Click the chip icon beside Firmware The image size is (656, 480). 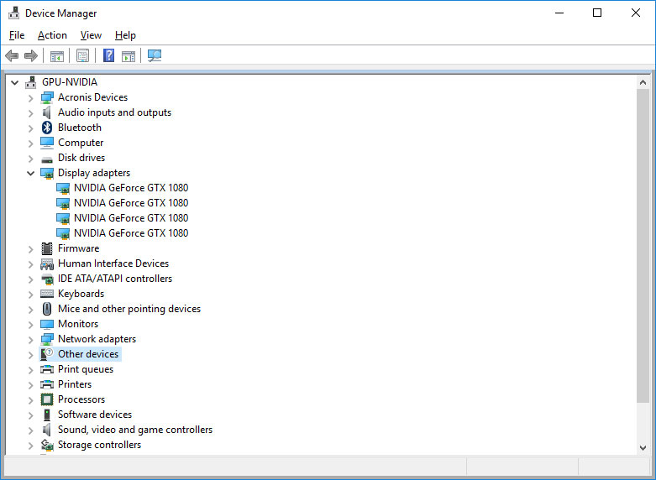pos(47,248)
